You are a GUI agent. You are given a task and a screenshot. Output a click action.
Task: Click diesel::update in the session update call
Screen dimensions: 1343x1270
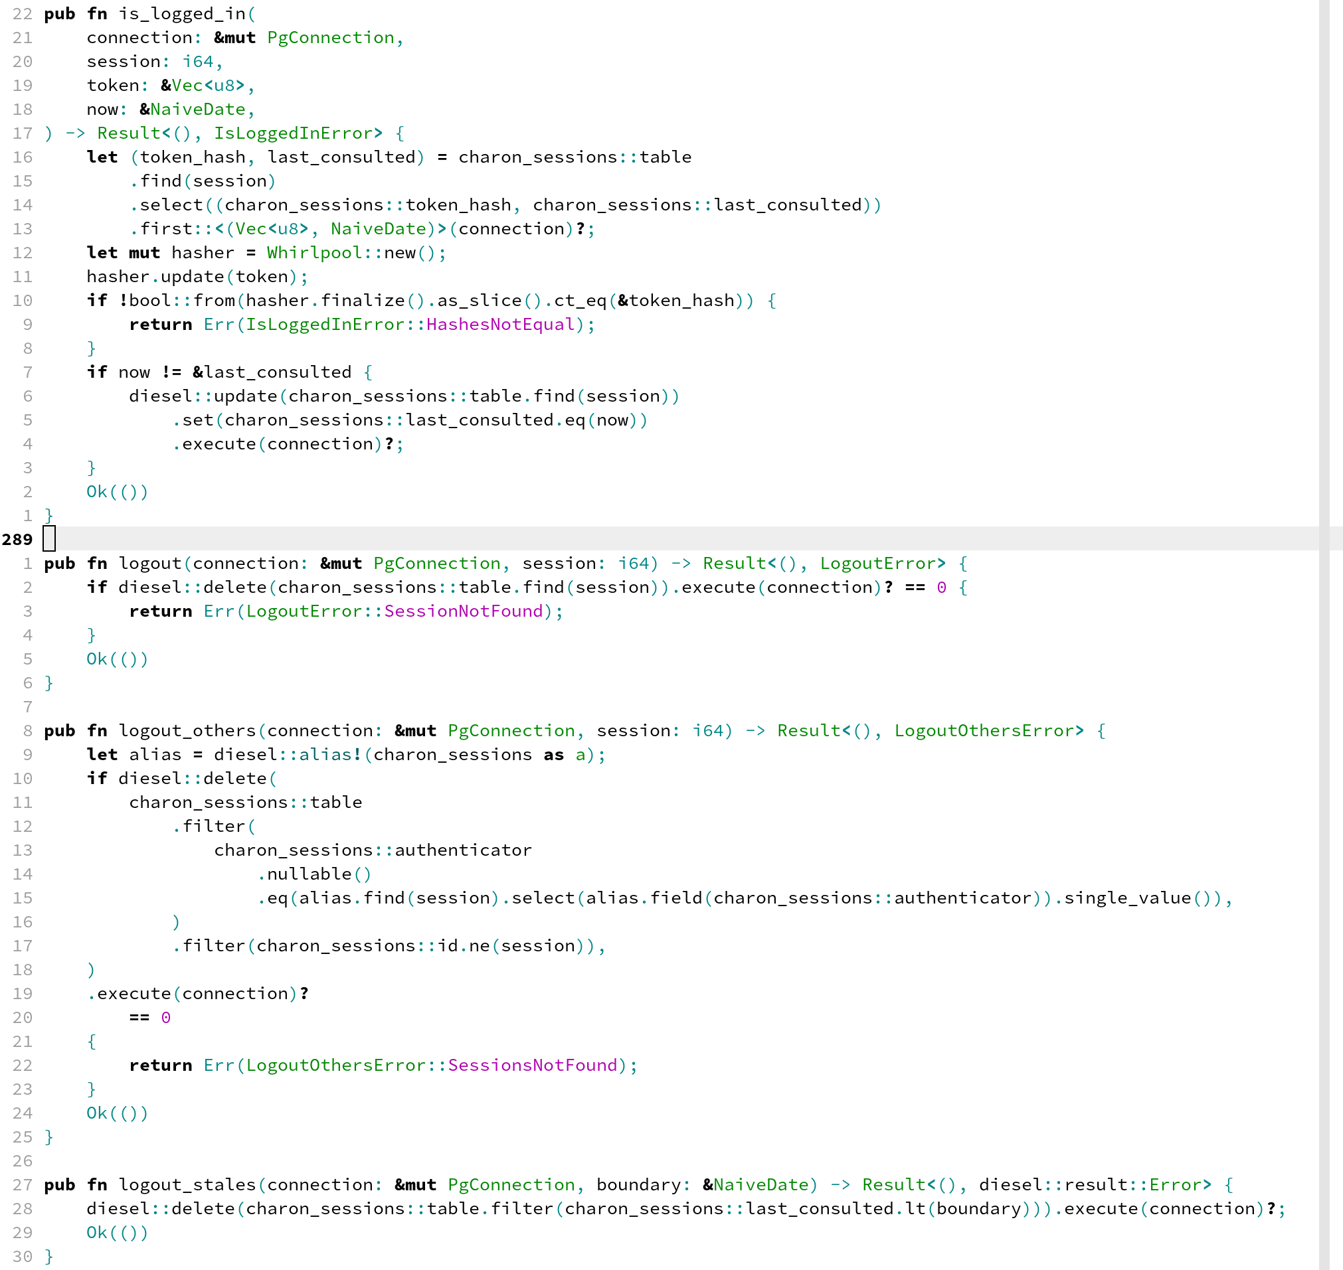[x=203, y=397]
